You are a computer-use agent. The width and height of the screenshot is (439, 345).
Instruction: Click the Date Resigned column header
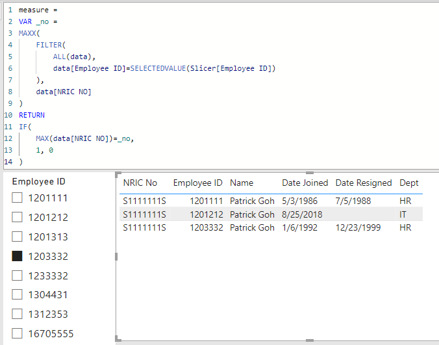(x=364, y=183)
